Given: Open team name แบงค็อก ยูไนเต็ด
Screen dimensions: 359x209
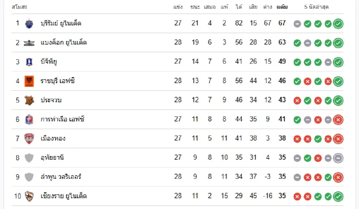Looking at the screenshot, I should pos(64,42).
